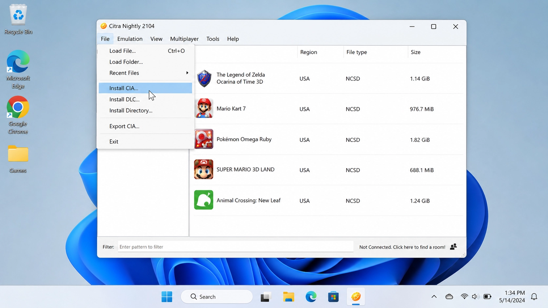Screen dimensions: 548x308
Task: Click USA region in Pokémon Omega Ruby row
Action: pos(304,140)
